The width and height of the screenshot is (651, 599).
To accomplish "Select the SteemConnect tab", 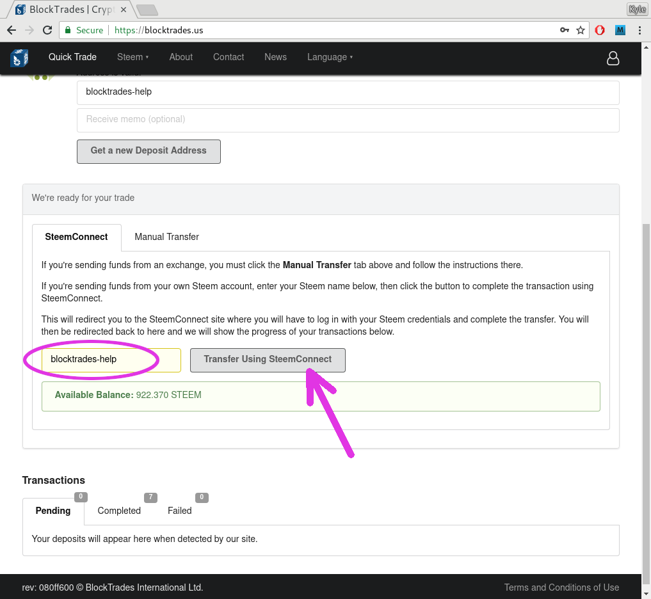I will [x=76, y=237].
